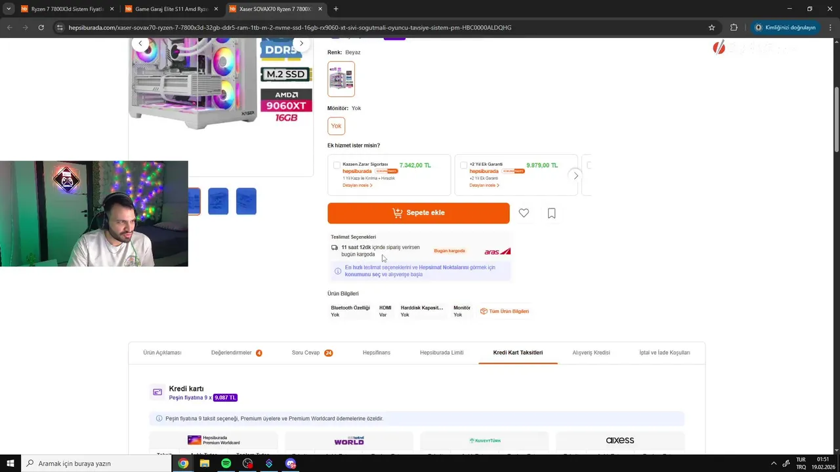Open Detayları incele under +2 Yıl Ek Garanti
The height and width of the screenshot is (472, 840).
pos(484,186)
